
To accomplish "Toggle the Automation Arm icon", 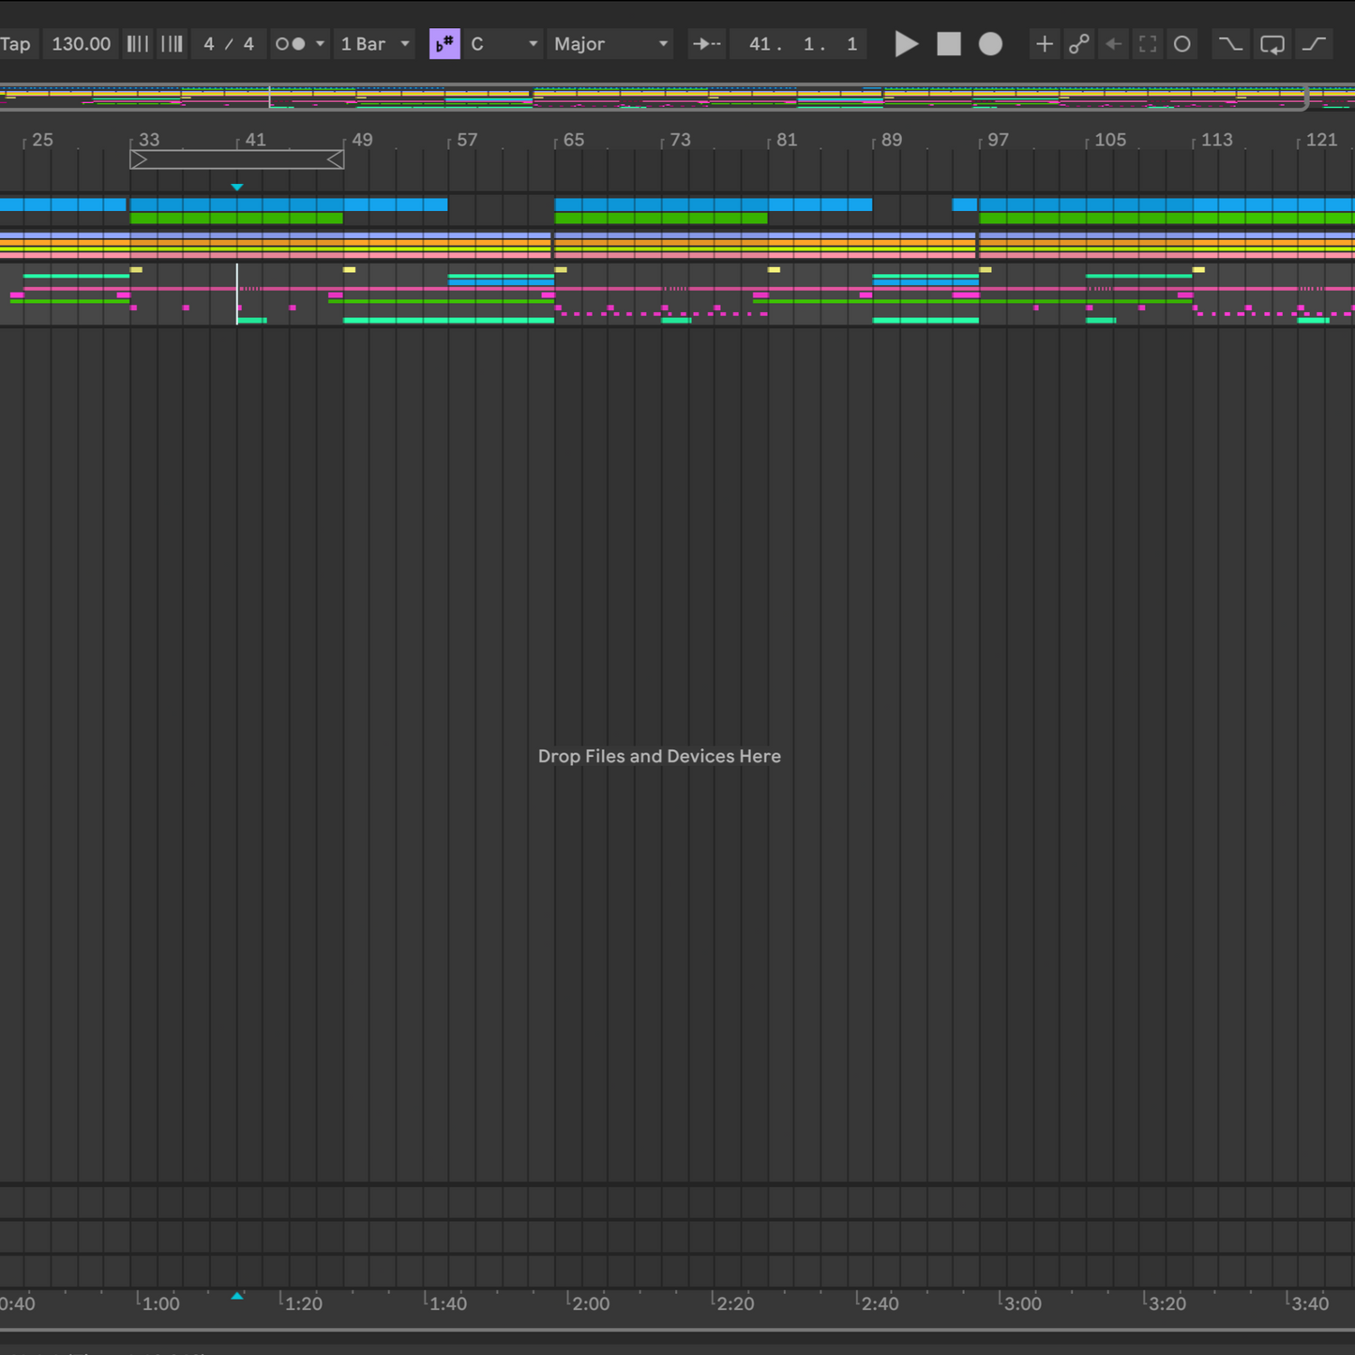I will click(x=1078, y=44).
